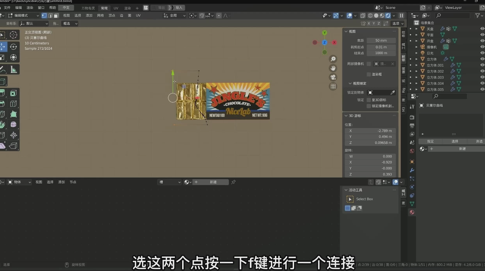Switch perspective/orthographic with the grid gizmo
485x271 pixels.
pos(333,86)
